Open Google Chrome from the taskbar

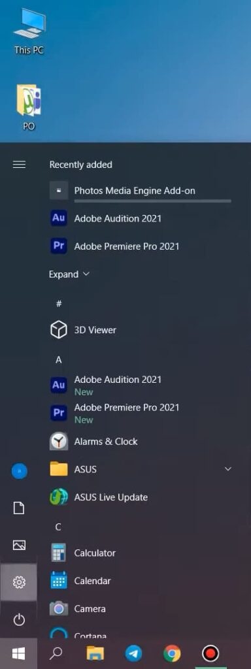tap(172, 653)
